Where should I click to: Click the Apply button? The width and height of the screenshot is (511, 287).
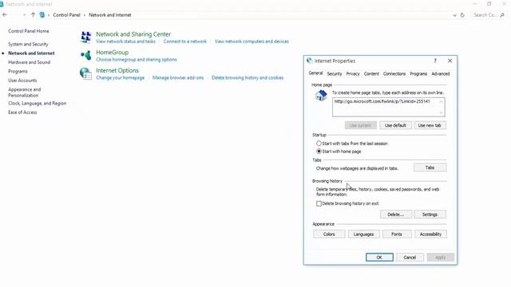tap(440, 258)
